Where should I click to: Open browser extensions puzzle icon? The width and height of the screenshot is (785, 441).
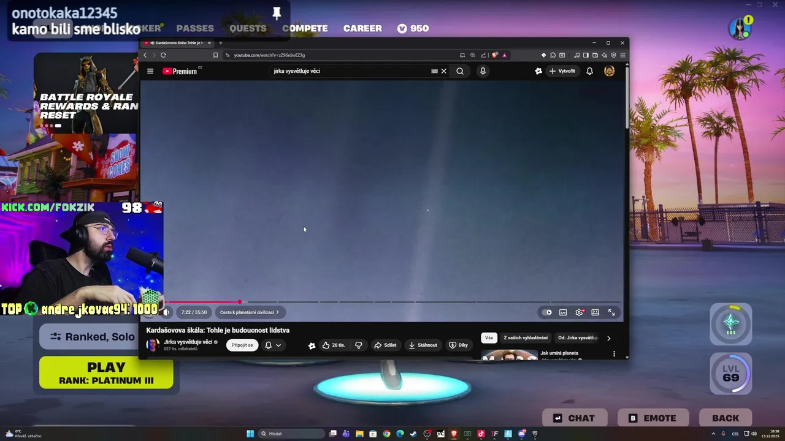click(553, 55)
